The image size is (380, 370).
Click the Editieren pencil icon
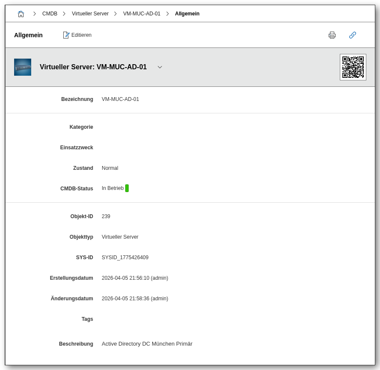[x=66, y=35]
